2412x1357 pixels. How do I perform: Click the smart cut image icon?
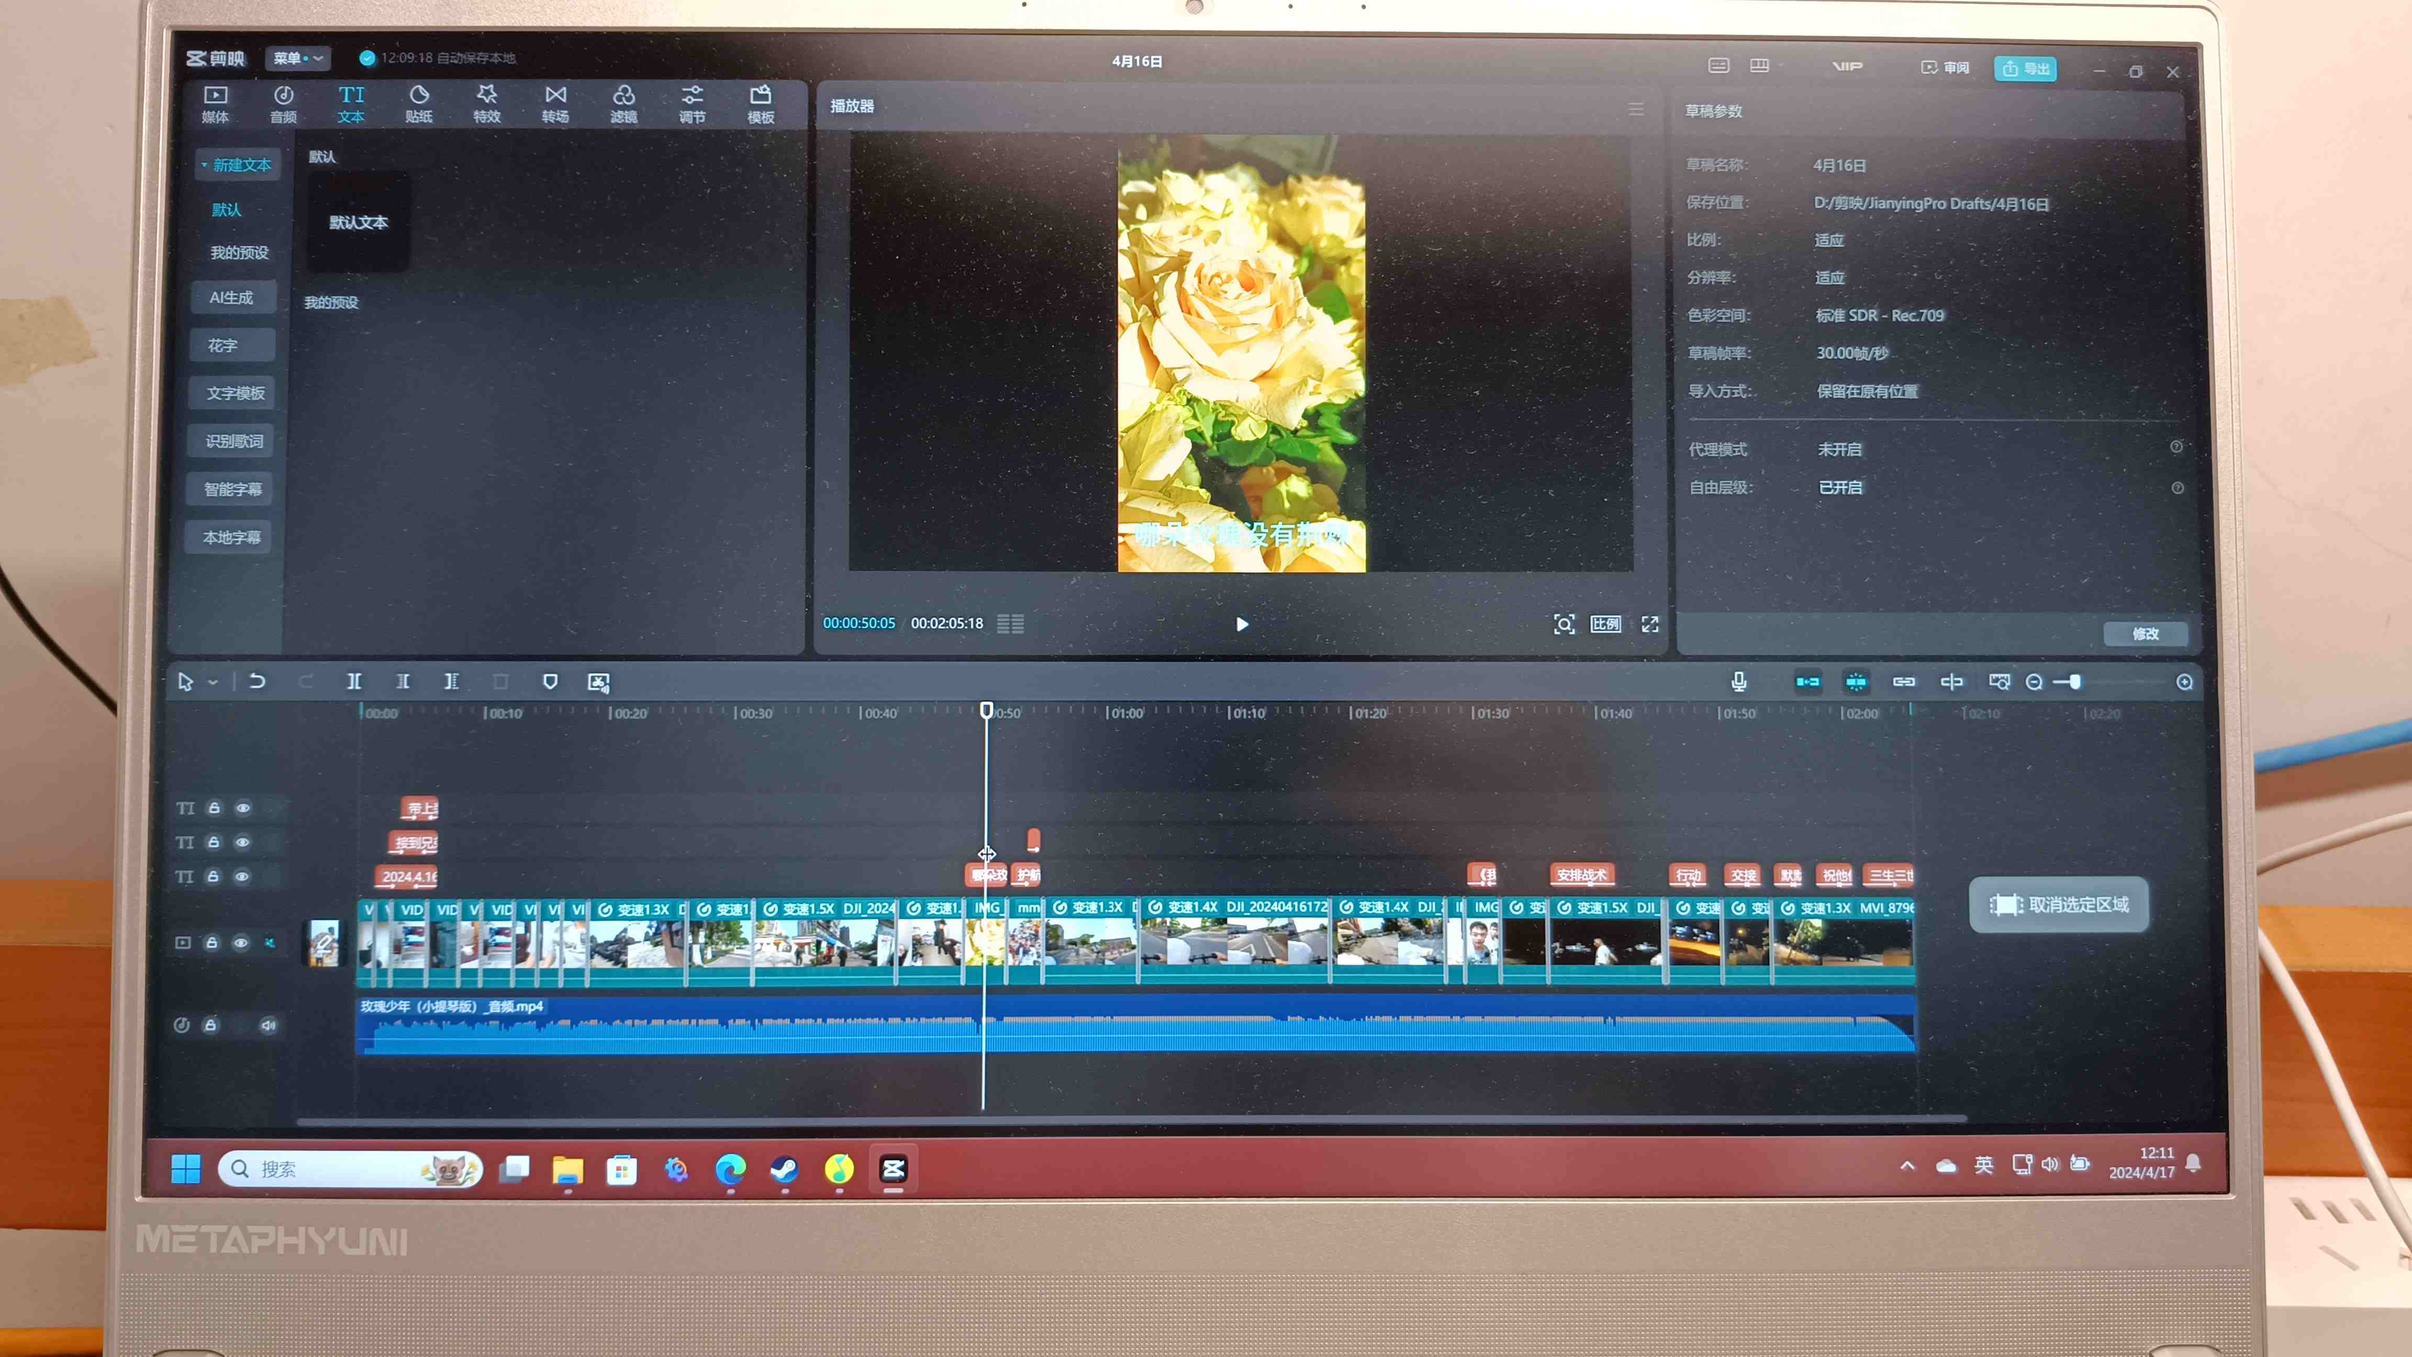tap(598, 683)
